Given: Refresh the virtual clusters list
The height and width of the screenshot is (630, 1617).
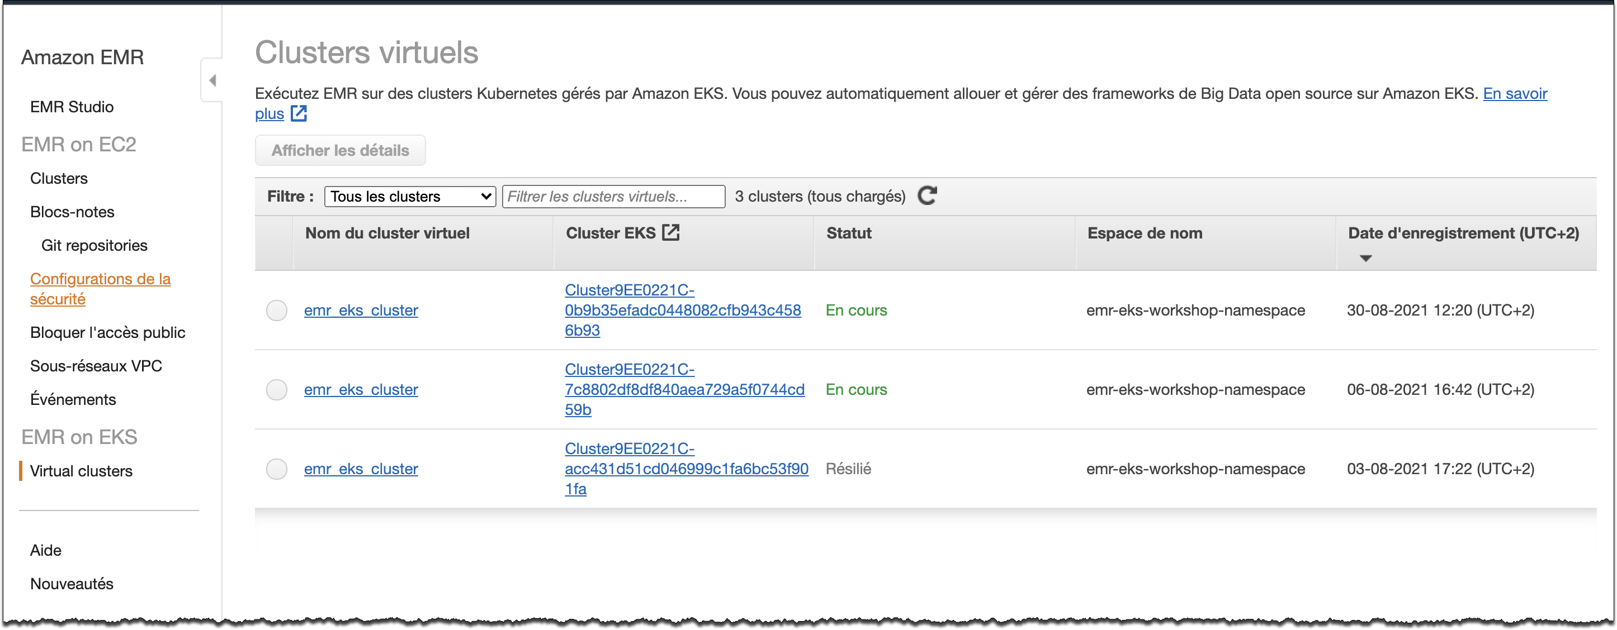Looking at the screenshot, I should (x=927, y=195).
